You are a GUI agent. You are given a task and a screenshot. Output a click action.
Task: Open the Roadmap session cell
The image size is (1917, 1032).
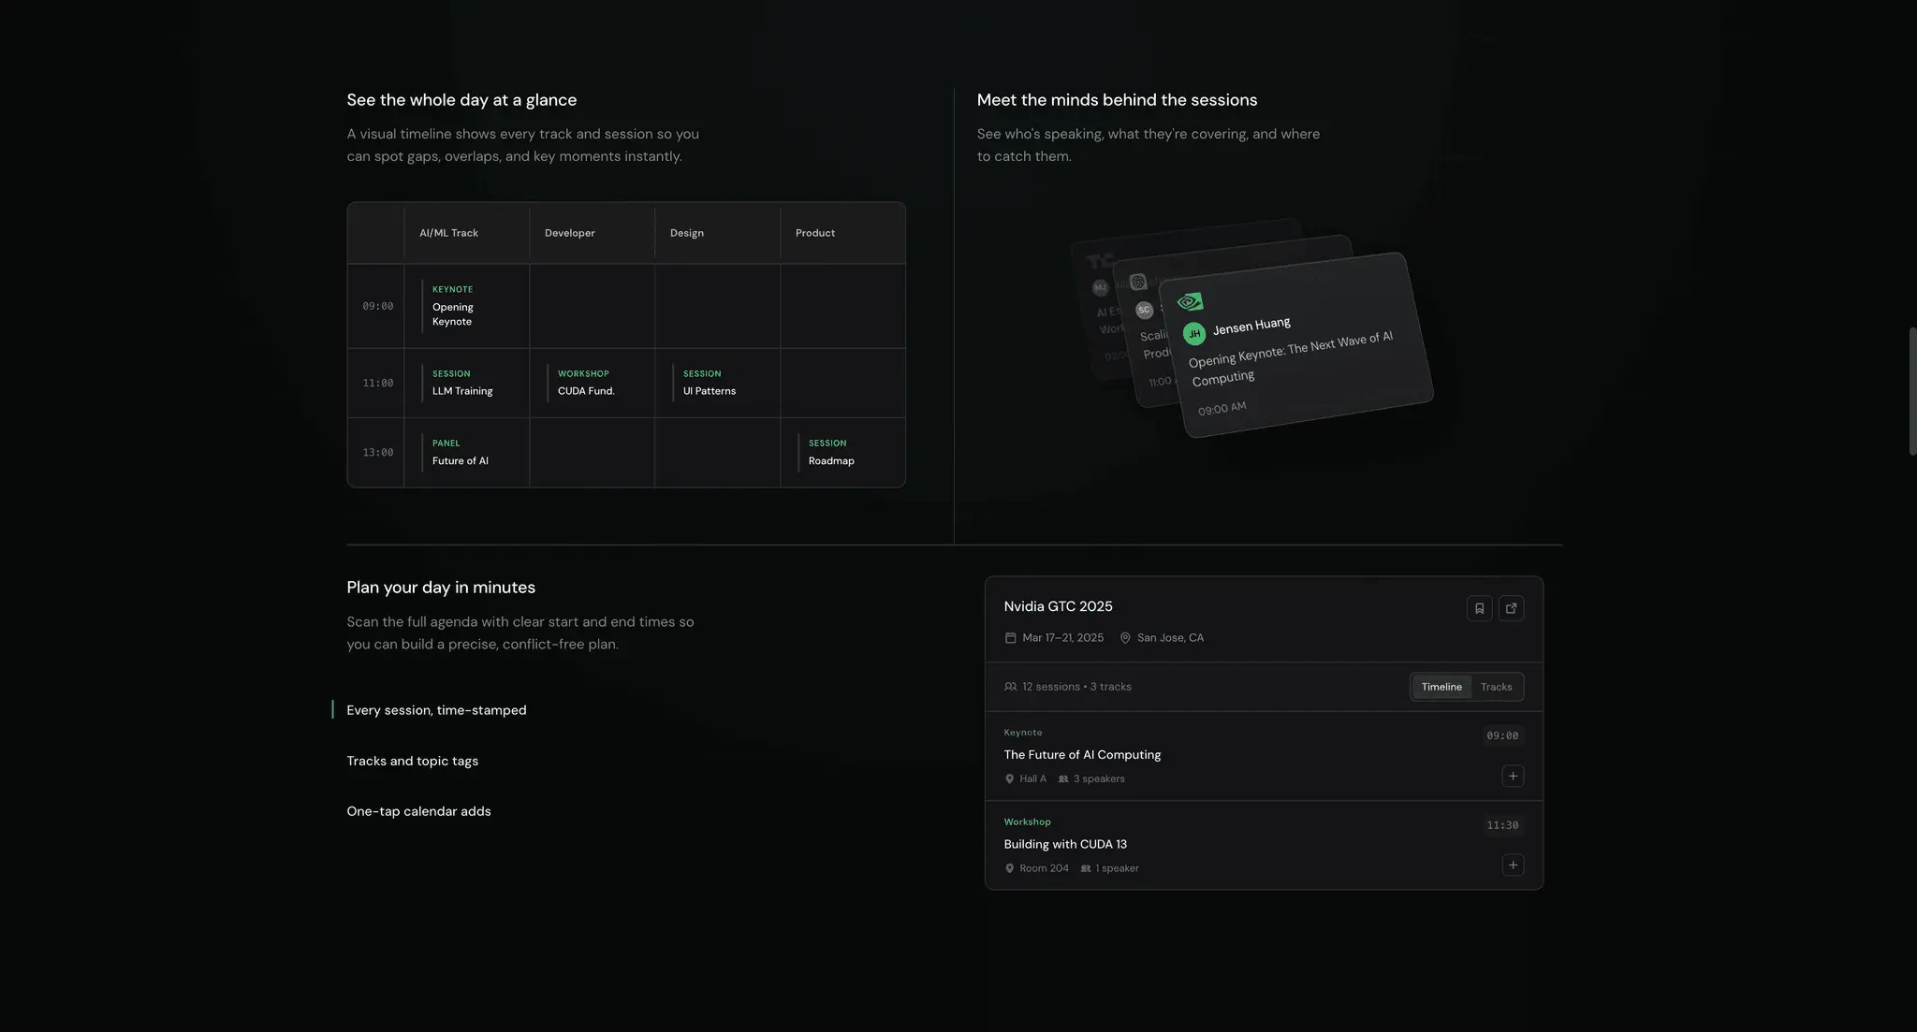[x=842, y=452]
